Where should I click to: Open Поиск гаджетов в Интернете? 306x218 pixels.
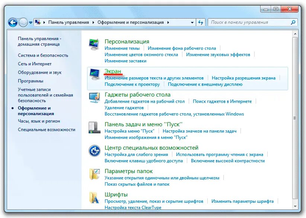tap(222, 101)
